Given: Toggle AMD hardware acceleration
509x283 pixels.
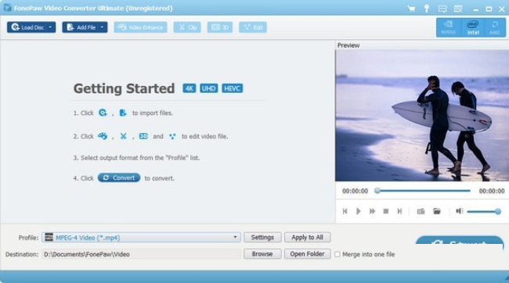Looking at the screenshot, I should pyautogui.click(x=495, y=27).
